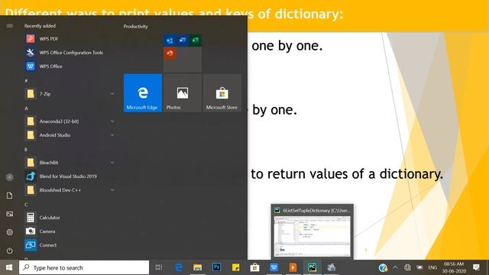Show hidden system tray icons
The height and width of the screenshot is (275, 489).
coord(395,267)
